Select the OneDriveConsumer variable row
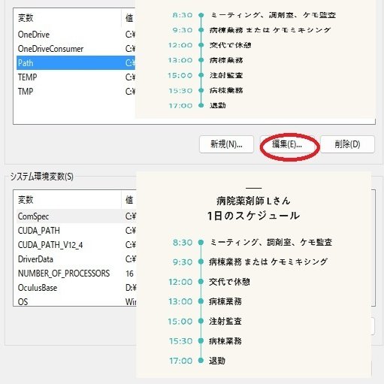 76,49
